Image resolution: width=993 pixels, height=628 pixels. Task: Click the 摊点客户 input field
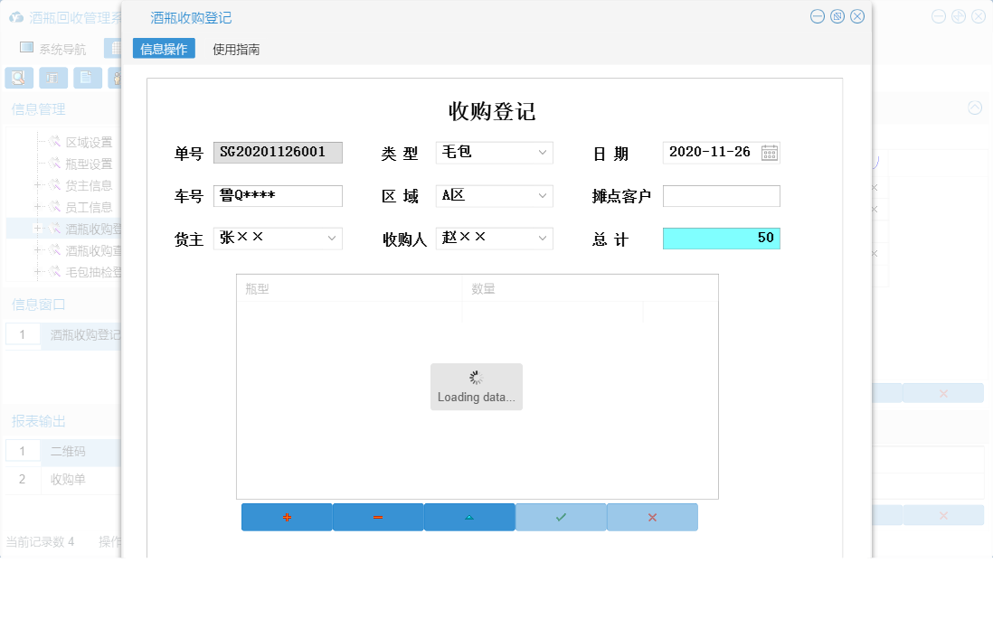(721, 195)
